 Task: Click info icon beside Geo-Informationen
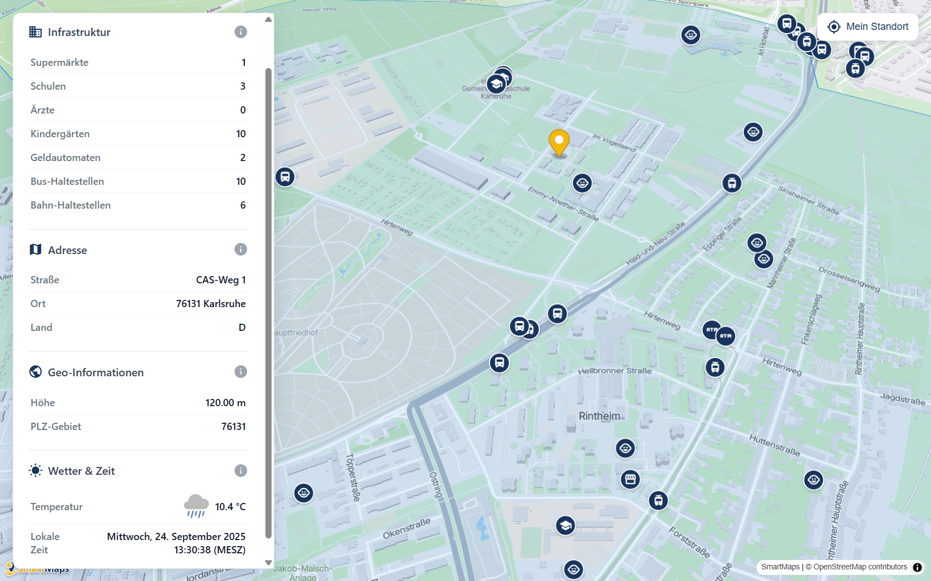coord(241,372)
